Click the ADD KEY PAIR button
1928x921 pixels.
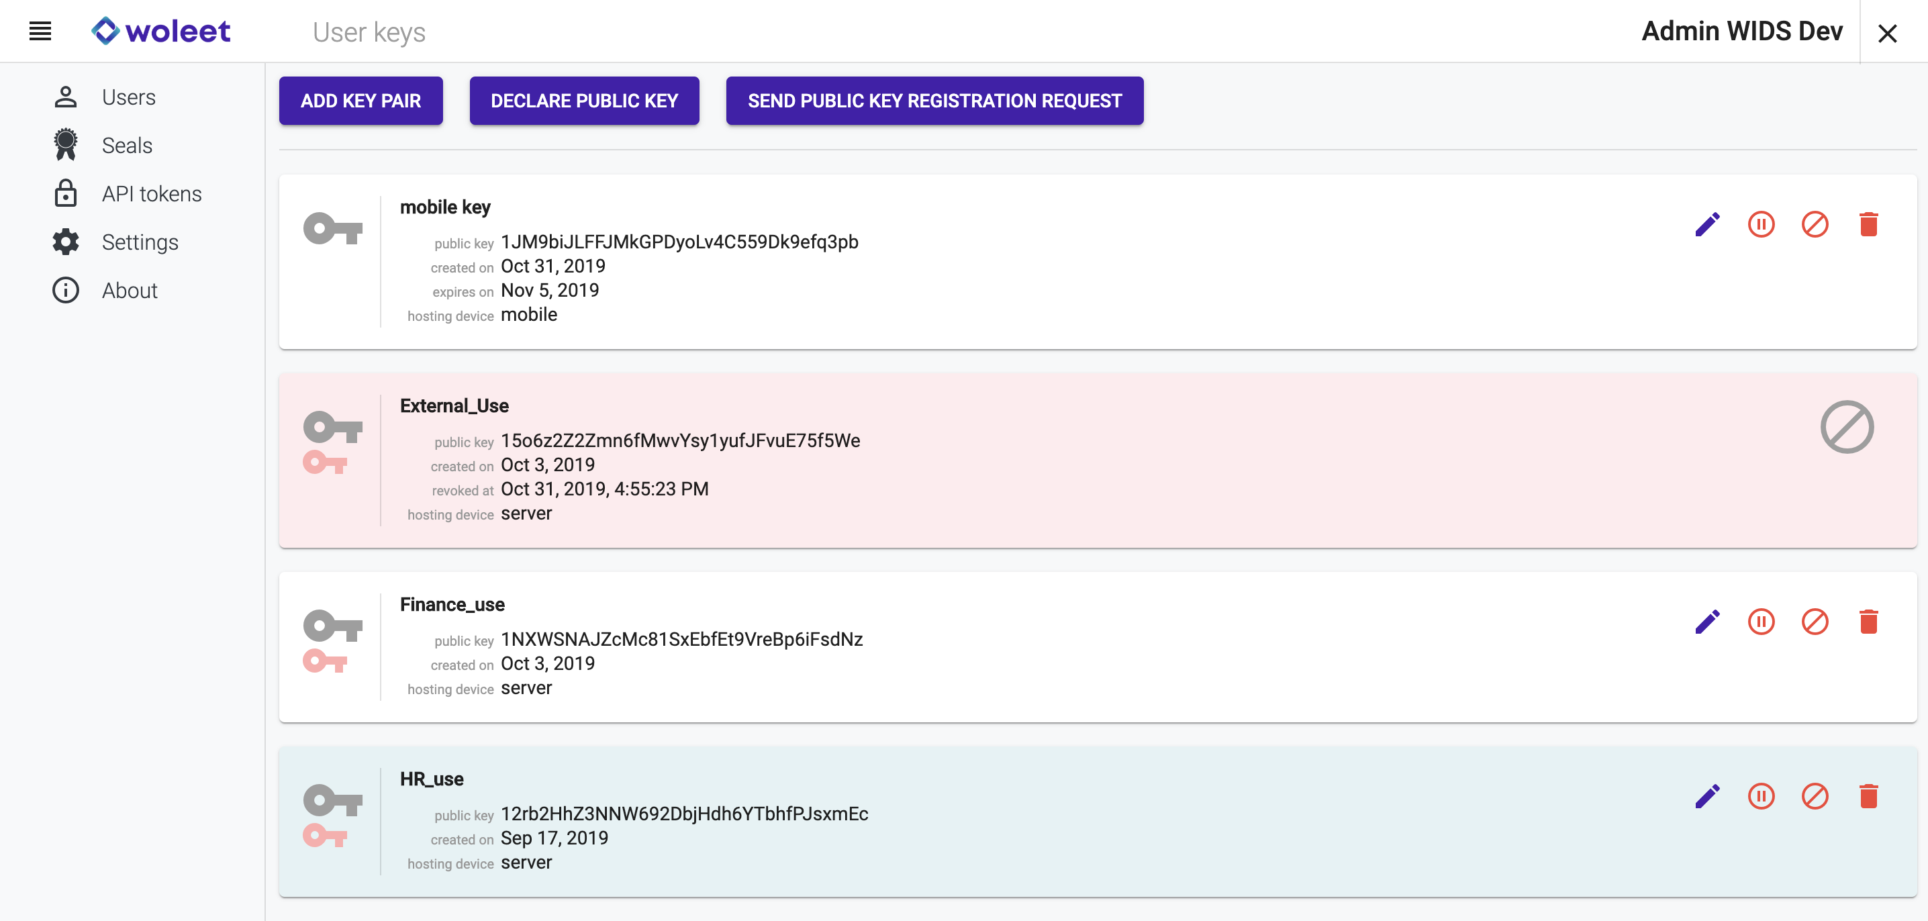pos(360,101)
